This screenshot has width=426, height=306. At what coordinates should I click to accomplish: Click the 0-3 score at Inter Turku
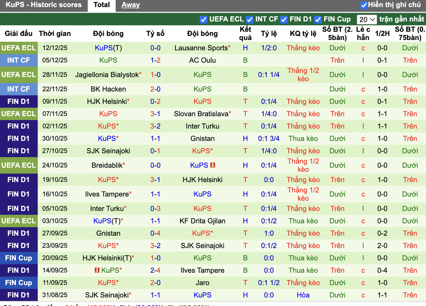pyautogui.click(x=155, y=208)
